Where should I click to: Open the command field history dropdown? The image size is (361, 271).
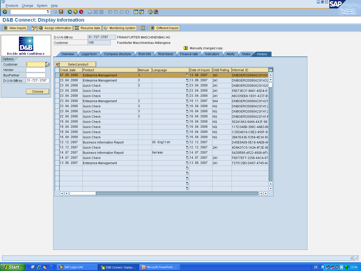click(x=48, y=12)
